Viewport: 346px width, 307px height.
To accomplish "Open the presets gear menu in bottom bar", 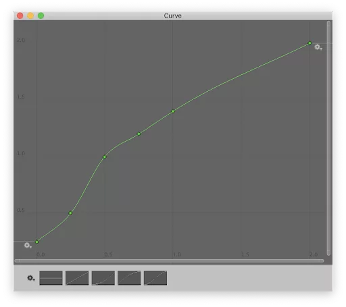I will [31, 278].
